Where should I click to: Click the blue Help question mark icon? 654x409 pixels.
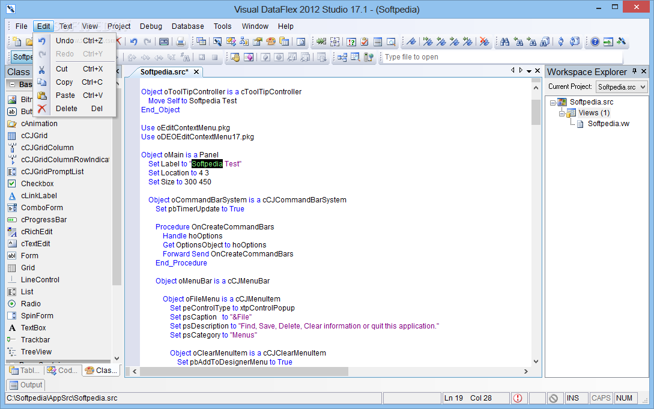[x=595, y=41]
